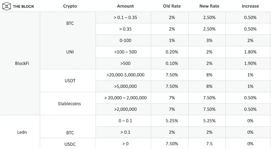Image resolution: width=271 pixels, height=149 pixels.
Task: Click the Old Rate column header
Action: coord(172,6)
